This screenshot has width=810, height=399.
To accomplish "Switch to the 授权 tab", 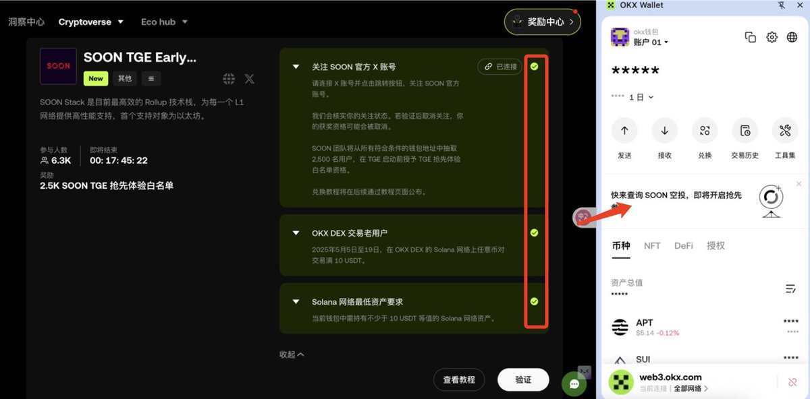I will coord(715,246).
